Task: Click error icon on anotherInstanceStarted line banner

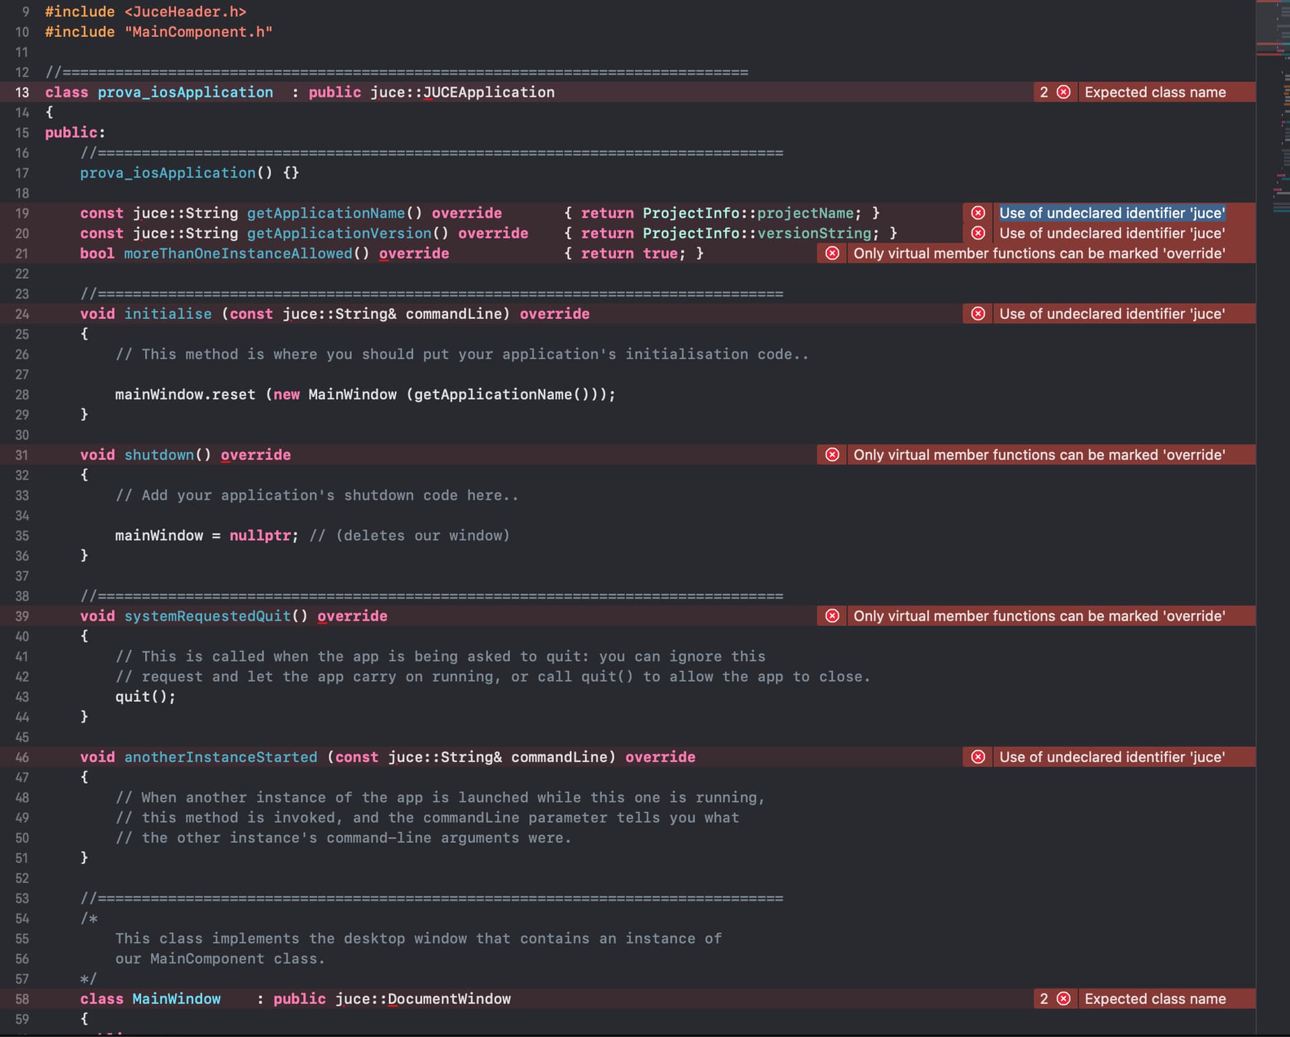Action: pos(978,757)
